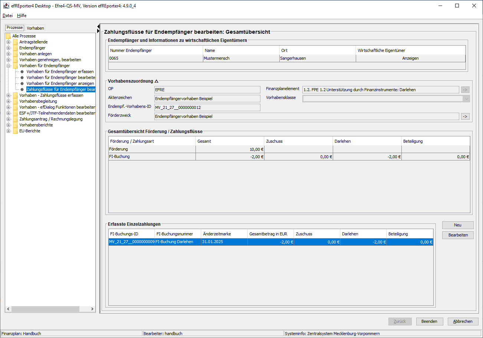Expand the EU-Berichte tree node
This screenshot has width=483, height=338.
8,131
